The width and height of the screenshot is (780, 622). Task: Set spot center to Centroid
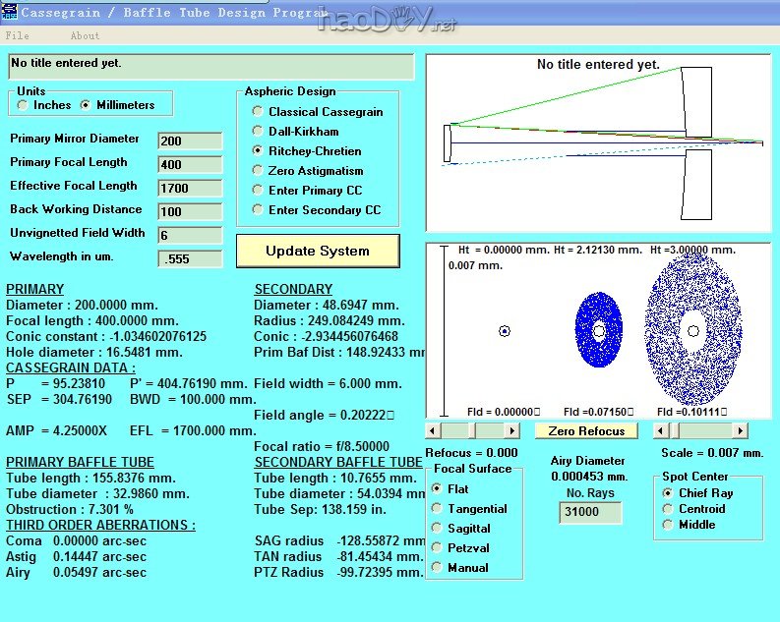(669, 509)
